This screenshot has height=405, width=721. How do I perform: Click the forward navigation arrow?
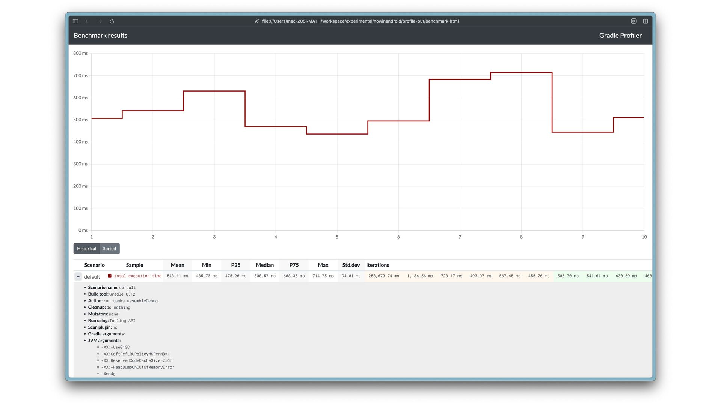pyautogui.click(x=100, y=21)
